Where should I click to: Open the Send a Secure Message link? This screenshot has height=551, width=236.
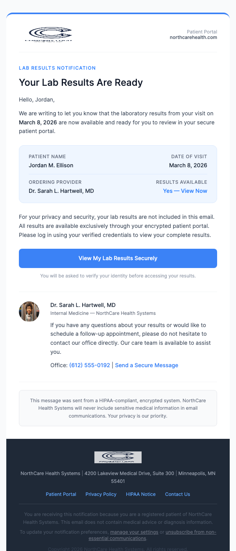click(146, 365)
